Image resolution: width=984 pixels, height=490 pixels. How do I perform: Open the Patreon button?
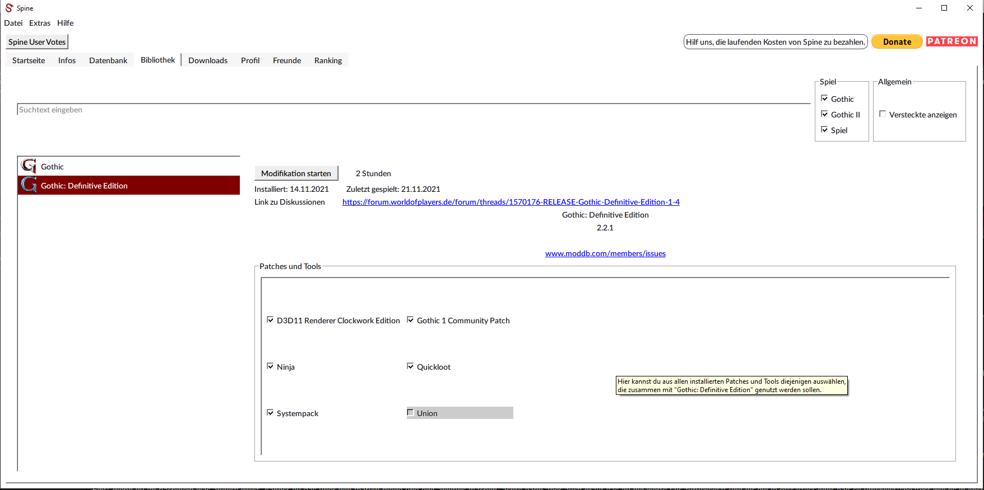point(952,41)
